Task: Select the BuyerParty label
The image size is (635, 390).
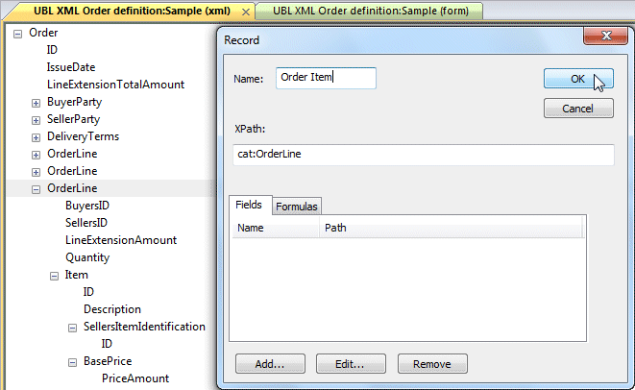Action: coord(75,102)
